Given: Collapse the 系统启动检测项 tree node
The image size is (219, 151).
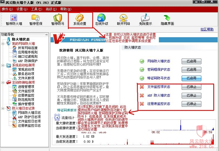Looking at the screenshot, I should point(3,65).
